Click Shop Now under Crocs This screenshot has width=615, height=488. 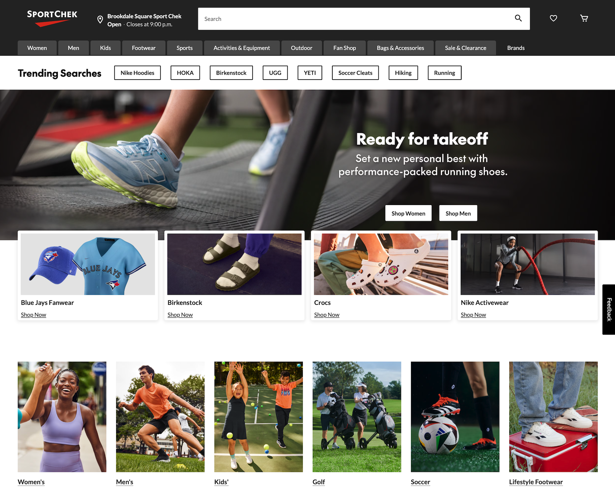coord(327,315)
